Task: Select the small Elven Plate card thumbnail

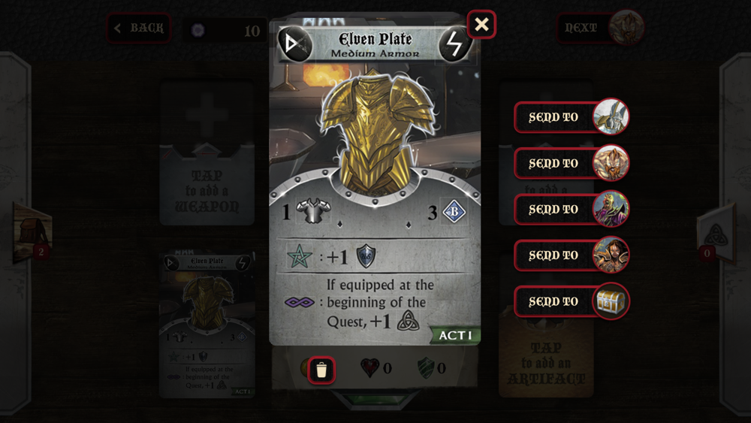Action: click(207, 326)
